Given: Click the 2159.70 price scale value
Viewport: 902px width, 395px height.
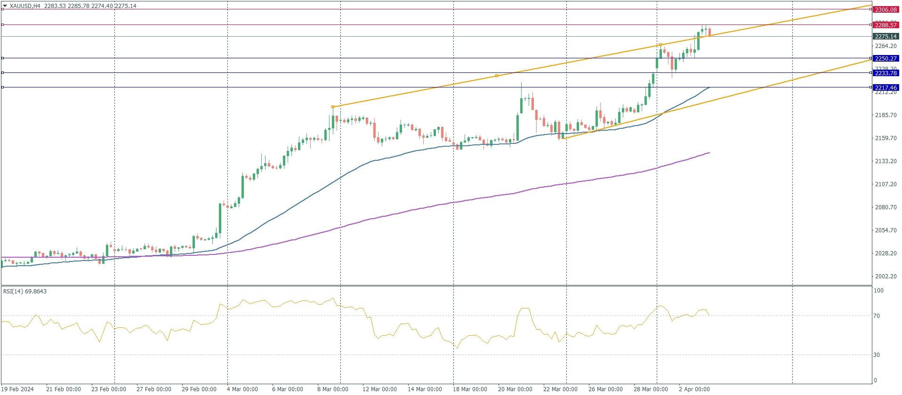Looking at the screenshot, I should click(x=886, y=138).
